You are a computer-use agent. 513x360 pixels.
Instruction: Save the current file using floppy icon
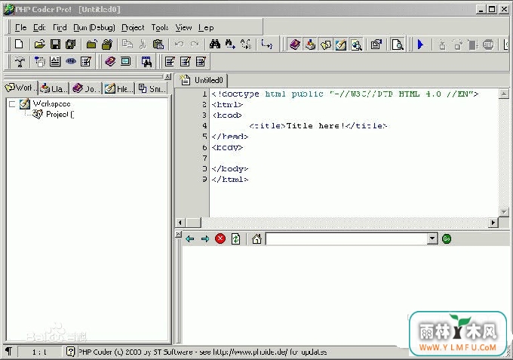tap(55, 44)
